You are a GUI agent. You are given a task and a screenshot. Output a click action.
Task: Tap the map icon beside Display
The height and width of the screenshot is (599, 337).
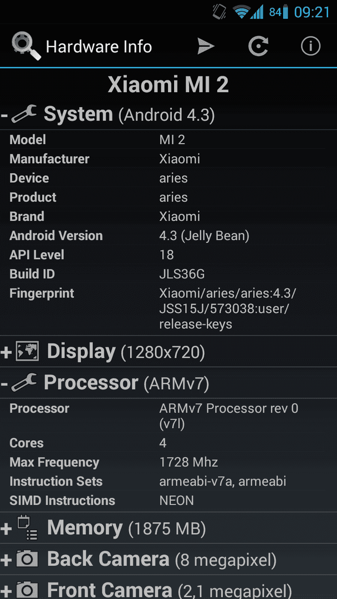click(x=27, y=352)
